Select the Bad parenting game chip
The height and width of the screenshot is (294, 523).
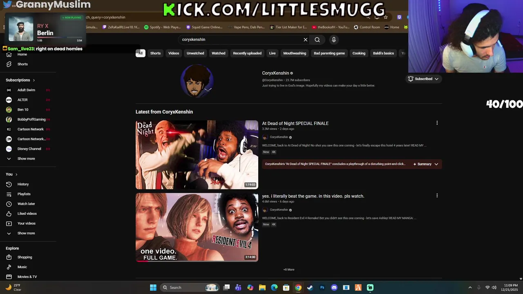tap(329, 53)
